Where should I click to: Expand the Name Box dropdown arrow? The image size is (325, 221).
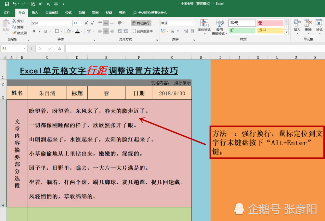coord(25,48)
